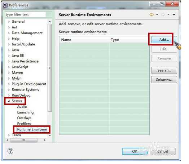Click the forward navigation arrow icon
189x164 pixels.
(163, 14)
